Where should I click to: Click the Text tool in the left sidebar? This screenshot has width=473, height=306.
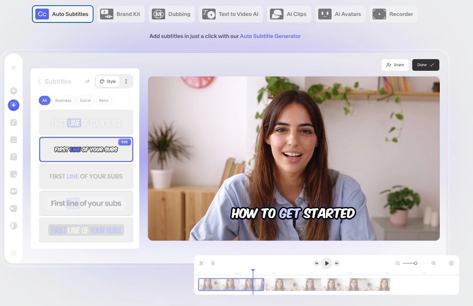pos(13,157)
